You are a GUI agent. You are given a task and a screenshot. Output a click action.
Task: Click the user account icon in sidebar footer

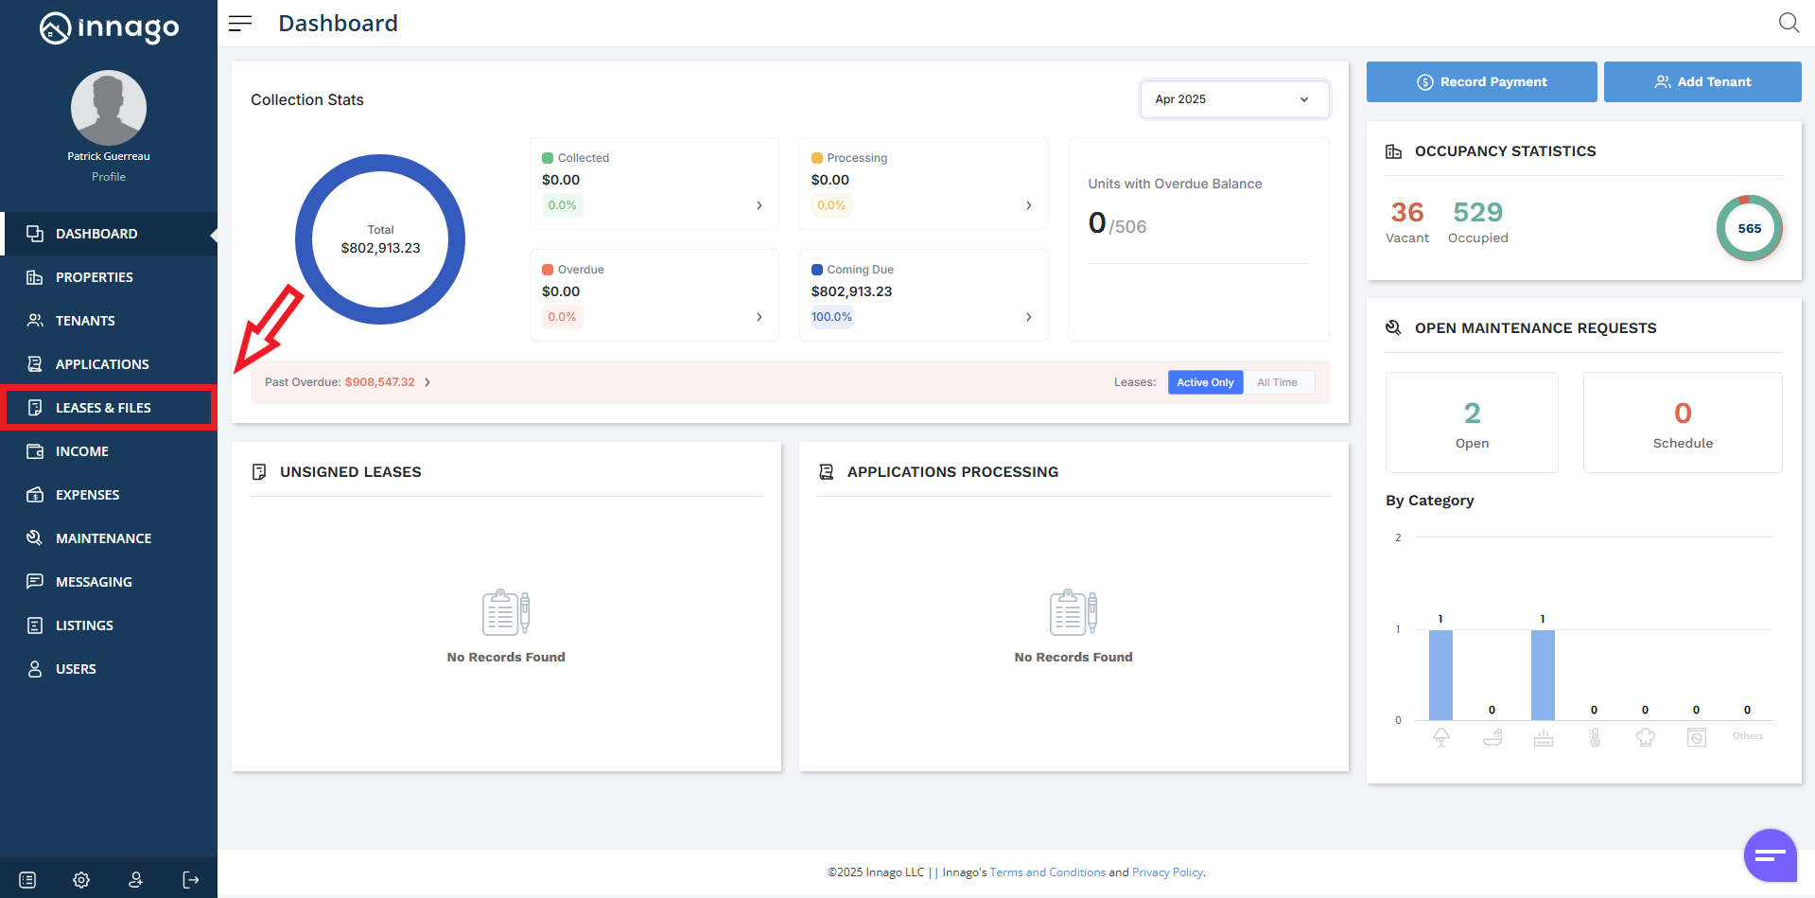coord(136,880)
